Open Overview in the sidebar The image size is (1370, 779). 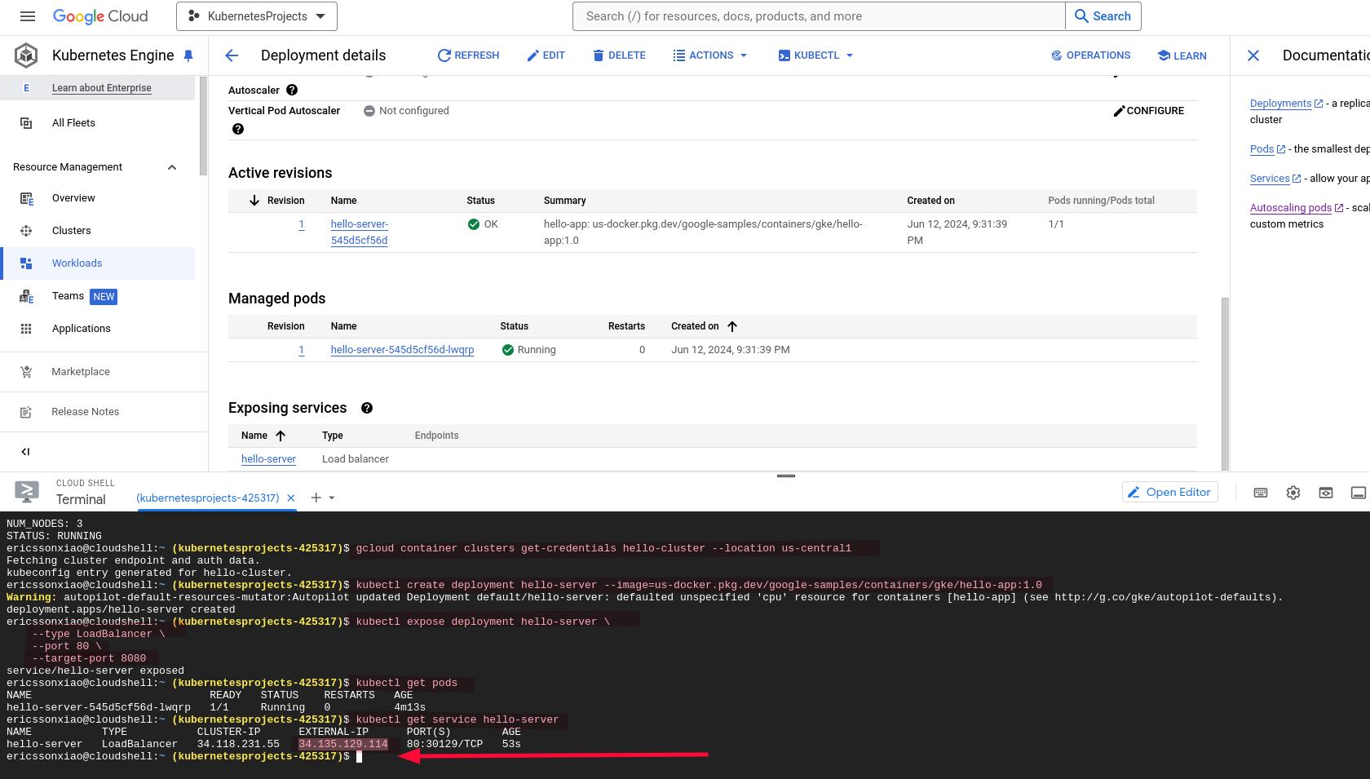click(x=73, y=198)
